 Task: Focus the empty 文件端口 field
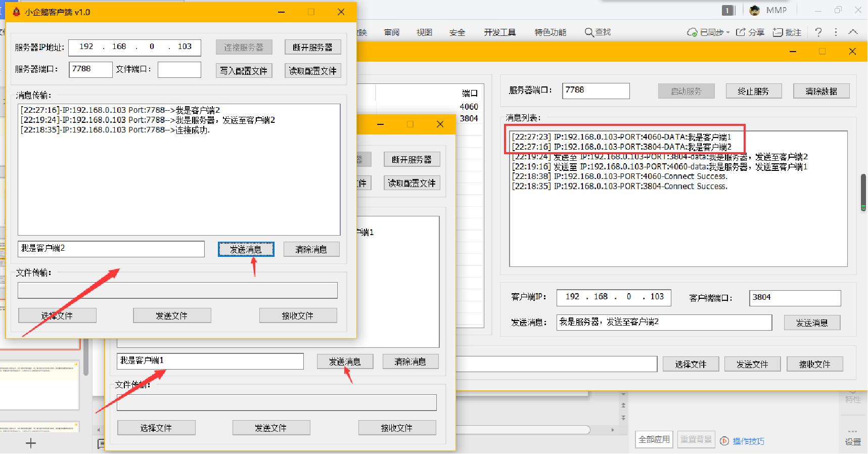click(x=179, y=69)
